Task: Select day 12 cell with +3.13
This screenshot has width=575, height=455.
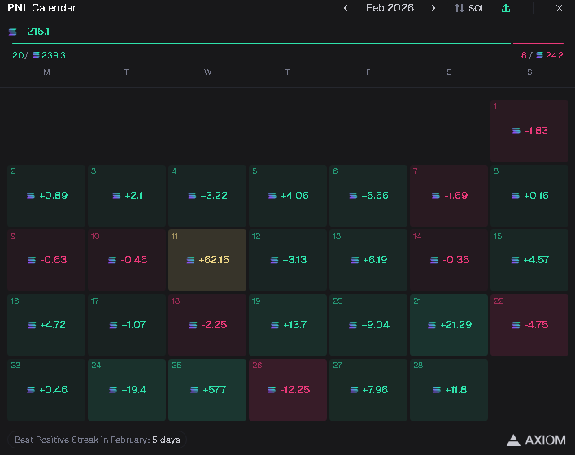Action: pyautogui.click(x=288, y=260)
